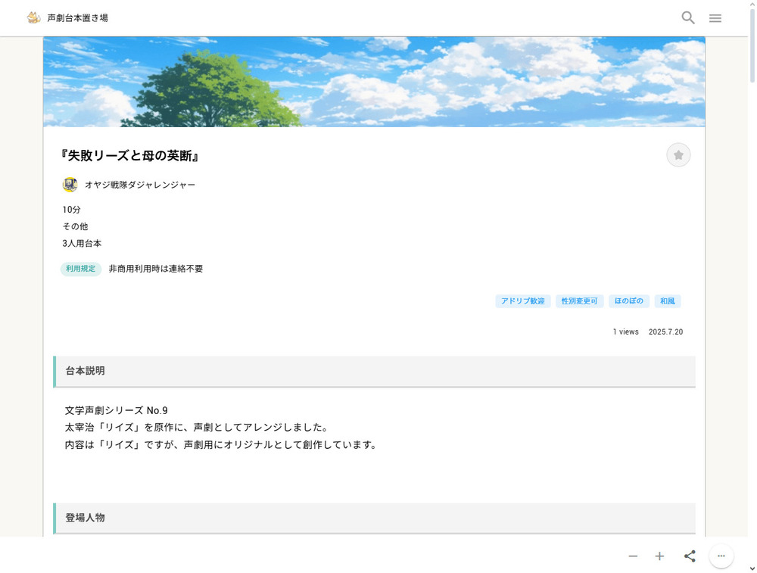Open the hamburger menu icon
Image resolution: width=757 pixels, height=573 pixels.
[x=715, y=18]
